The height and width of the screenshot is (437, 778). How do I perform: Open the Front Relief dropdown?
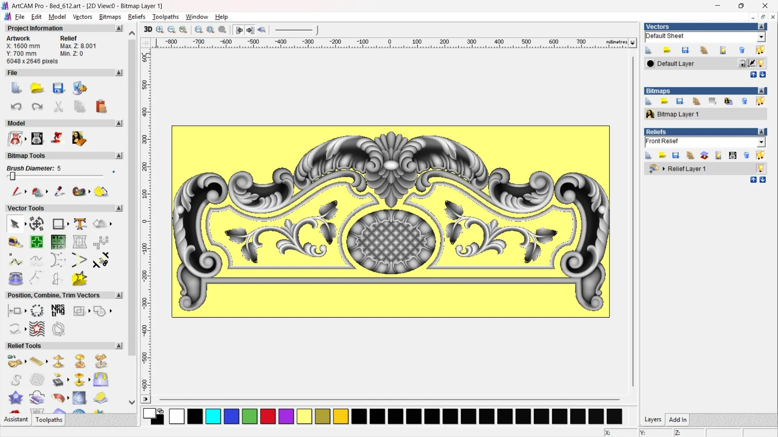click(x=761, y=142)
